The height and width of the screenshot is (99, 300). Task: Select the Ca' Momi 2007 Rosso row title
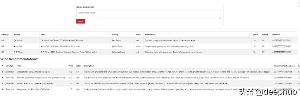(62, 40)
